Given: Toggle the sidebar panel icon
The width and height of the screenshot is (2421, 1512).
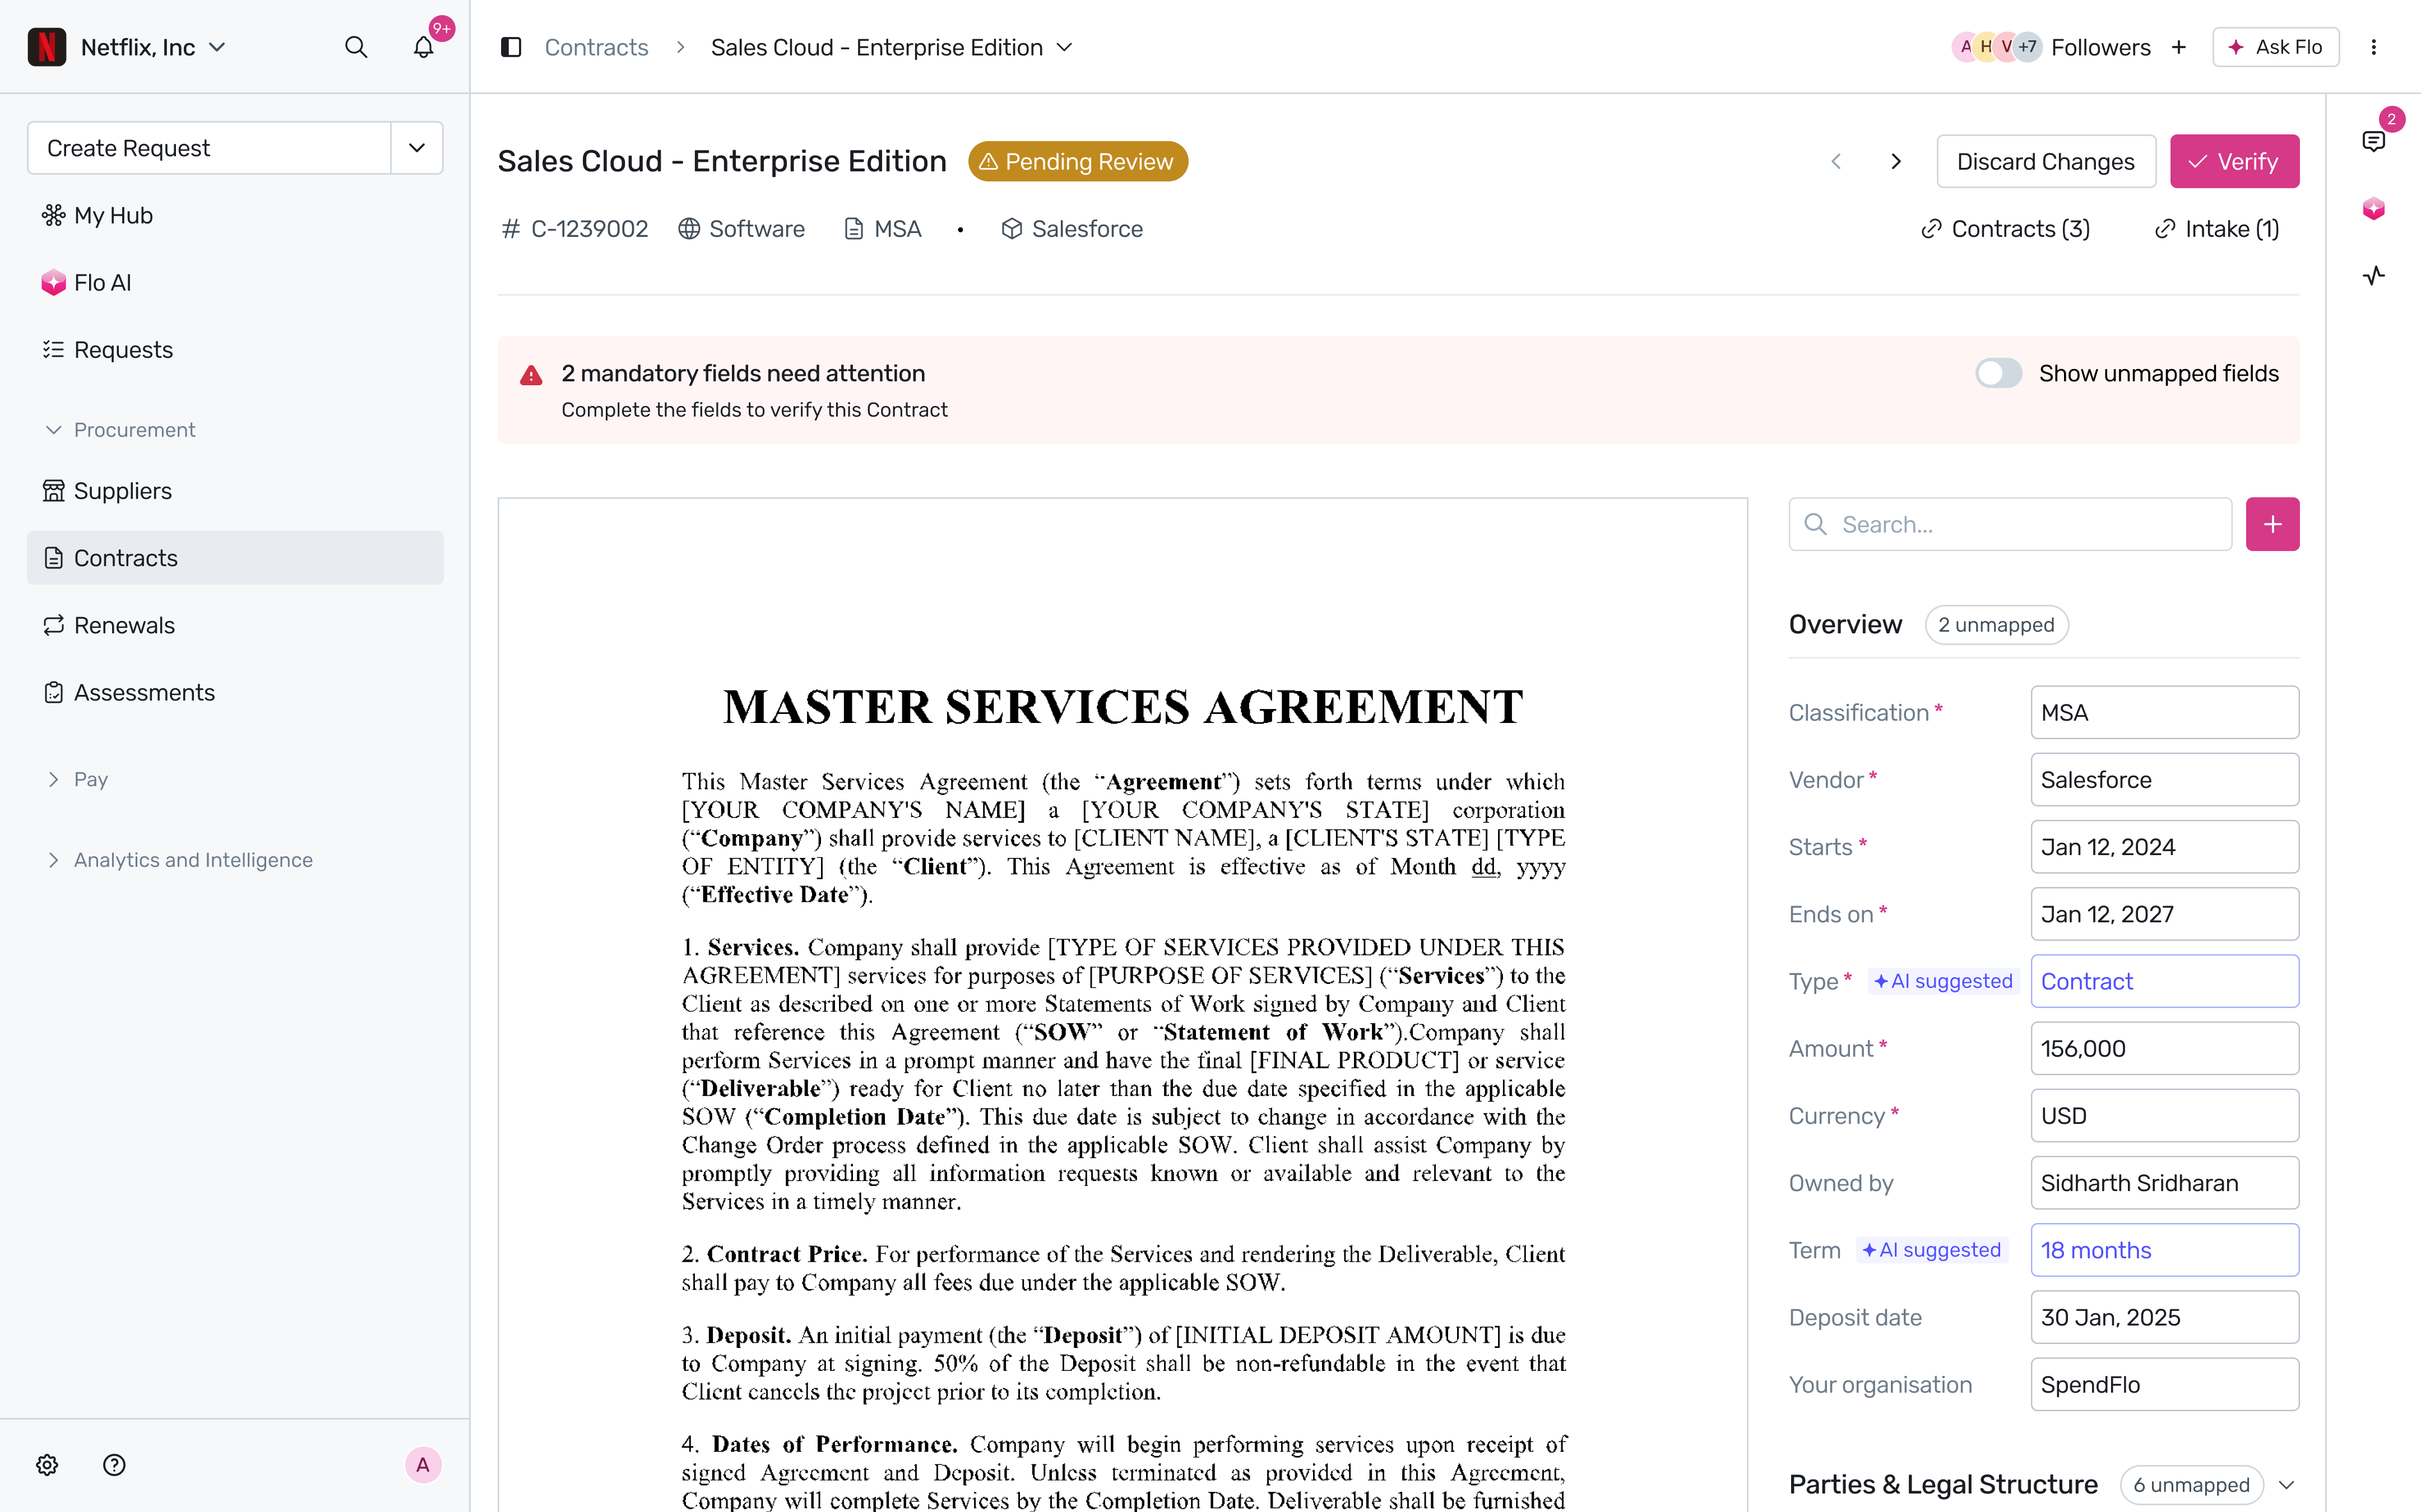Looking at the screenshot, I should 511,47.
